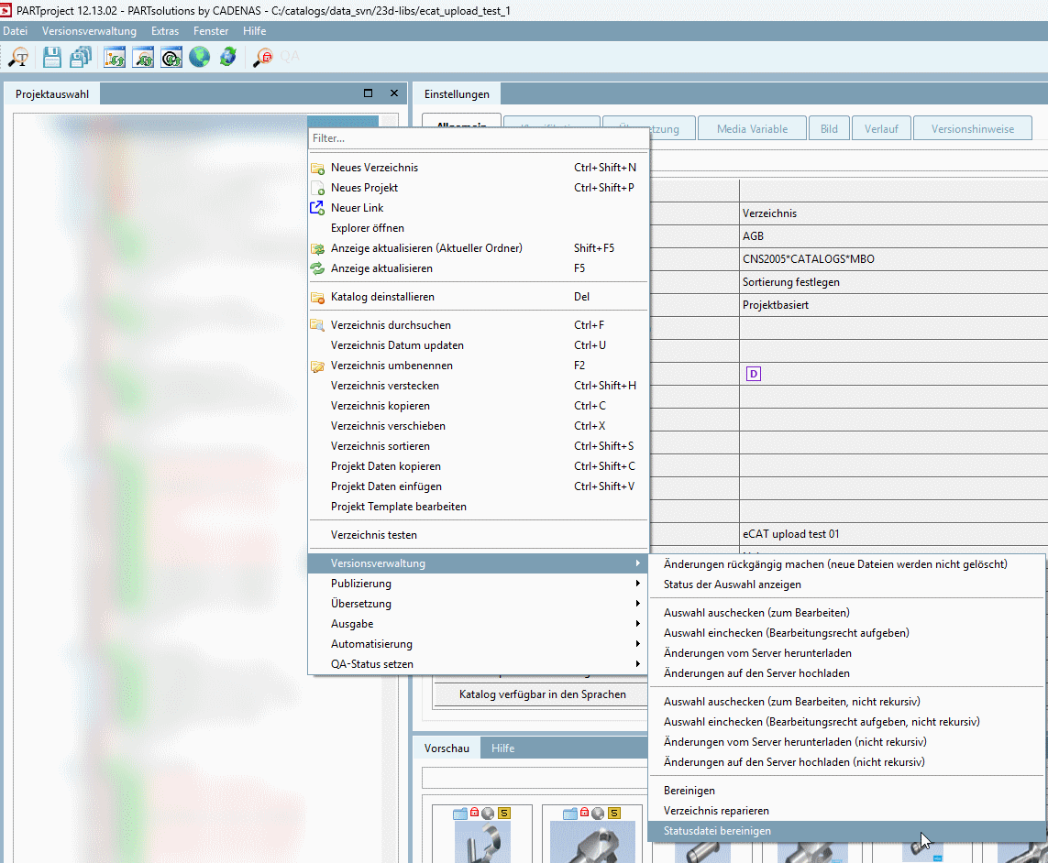Click the folder icon above the first preview thumbnail
The image size is (1048, 863).
click(460, 814)
